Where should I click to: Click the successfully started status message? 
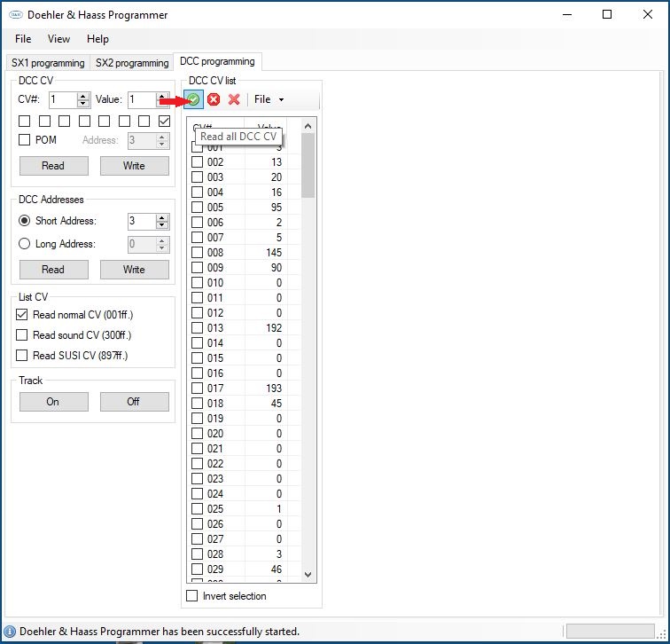[160, 632]
